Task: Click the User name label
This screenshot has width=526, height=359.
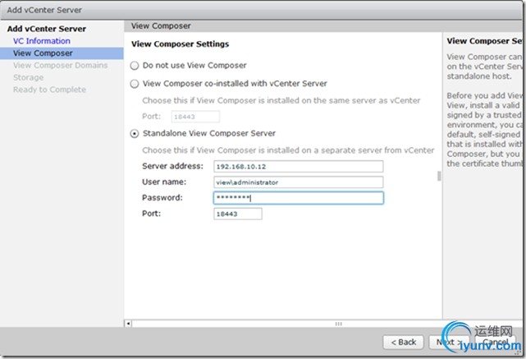Action: (164, 182)
